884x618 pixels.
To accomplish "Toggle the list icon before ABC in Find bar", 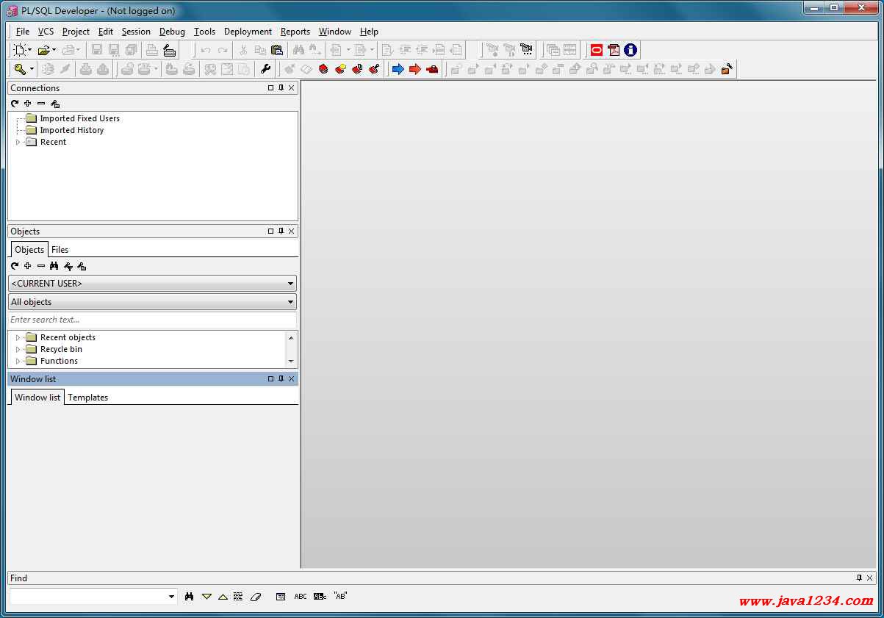I will coord(281,597).
